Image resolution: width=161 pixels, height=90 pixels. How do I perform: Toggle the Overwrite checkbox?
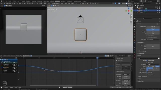tap(147, 72)
